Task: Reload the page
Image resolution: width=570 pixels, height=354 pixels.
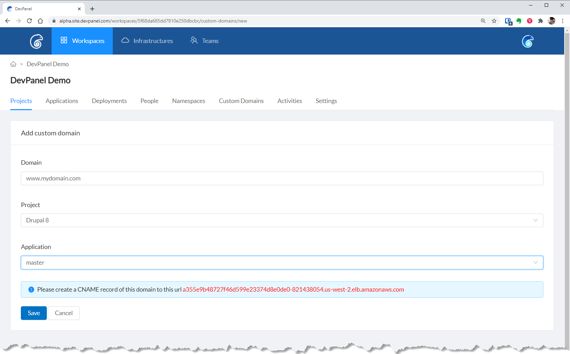Action: click(x=29, y=21)
